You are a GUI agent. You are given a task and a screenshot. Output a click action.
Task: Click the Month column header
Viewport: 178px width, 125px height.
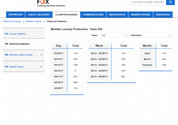147,46
